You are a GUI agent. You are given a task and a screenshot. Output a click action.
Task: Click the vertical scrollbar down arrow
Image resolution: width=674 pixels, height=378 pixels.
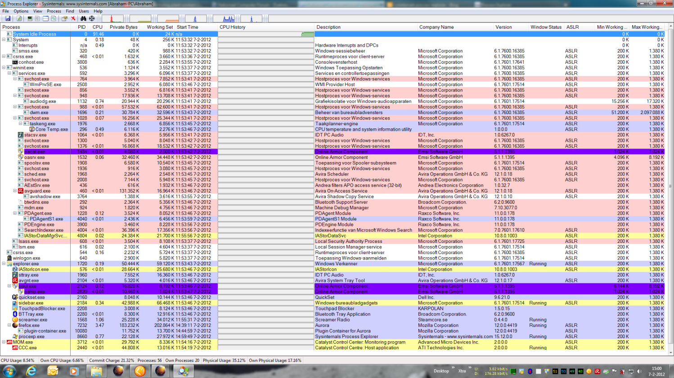670,352
